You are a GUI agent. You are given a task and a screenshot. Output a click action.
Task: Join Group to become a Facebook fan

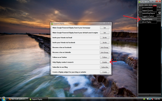click(105, 47)
